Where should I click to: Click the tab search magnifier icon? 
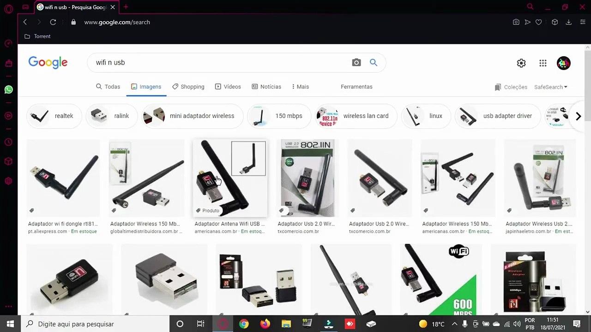tap(530, 7)
